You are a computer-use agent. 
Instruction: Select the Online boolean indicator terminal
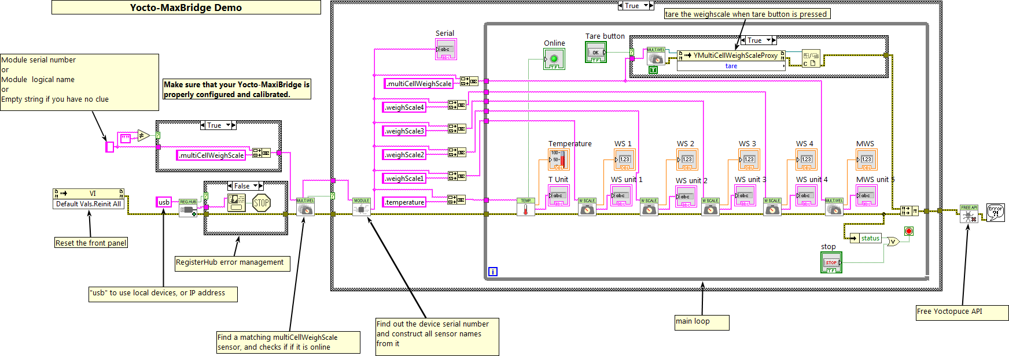coord(554,59)
